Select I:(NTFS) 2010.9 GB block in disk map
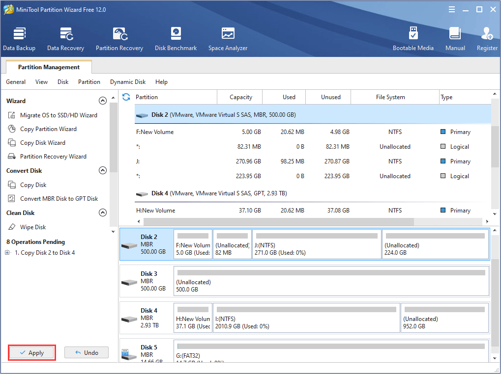This screenshot has width=501, height=374. click(306, 318)
